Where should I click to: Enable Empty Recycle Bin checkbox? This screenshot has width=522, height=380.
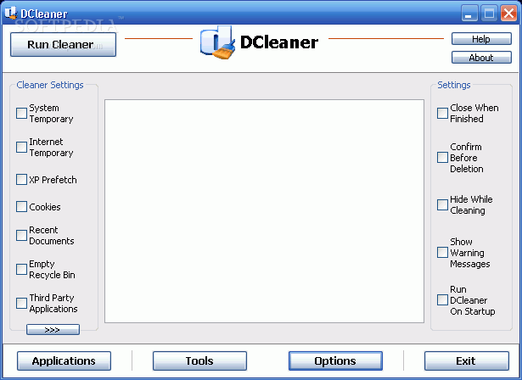21,269
